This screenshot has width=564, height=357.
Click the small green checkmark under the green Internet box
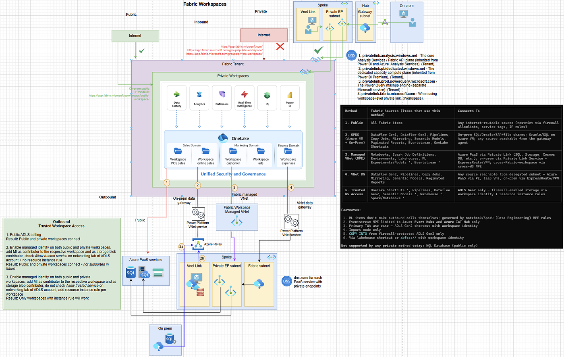coord(142,51)
